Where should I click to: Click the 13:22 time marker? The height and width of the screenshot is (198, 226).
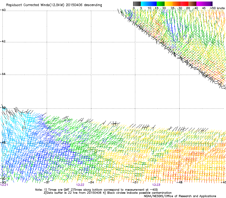pyautogui.click(x=80, y=185)
